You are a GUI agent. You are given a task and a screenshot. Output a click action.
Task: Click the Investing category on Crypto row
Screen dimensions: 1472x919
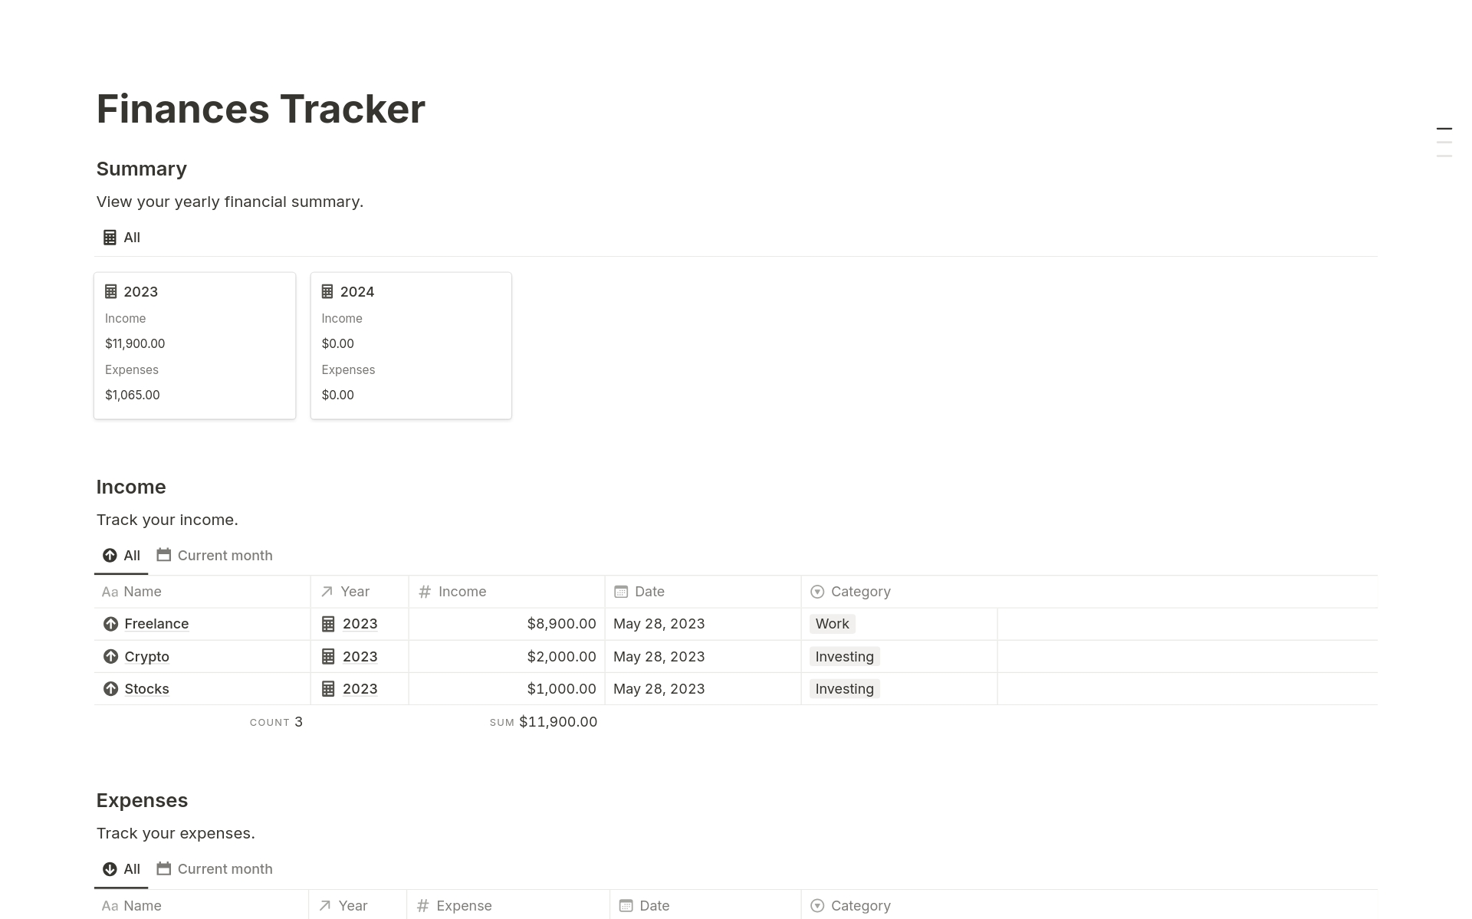coord(843,655)
